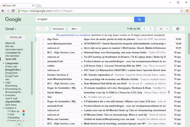Open the [Imap]/Trash label
This screenshot has width=190, height=127.
tap(12, 76)
